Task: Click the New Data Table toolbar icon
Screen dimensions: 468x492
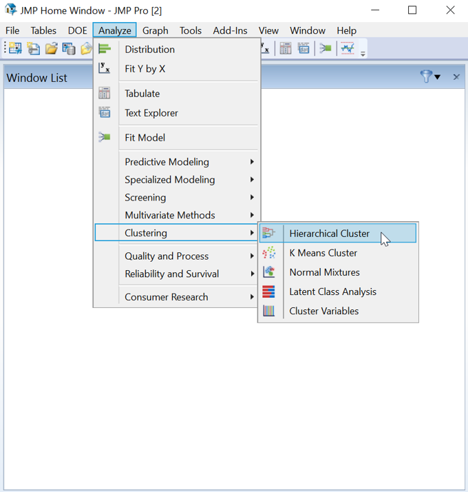Action: point(15,48)
